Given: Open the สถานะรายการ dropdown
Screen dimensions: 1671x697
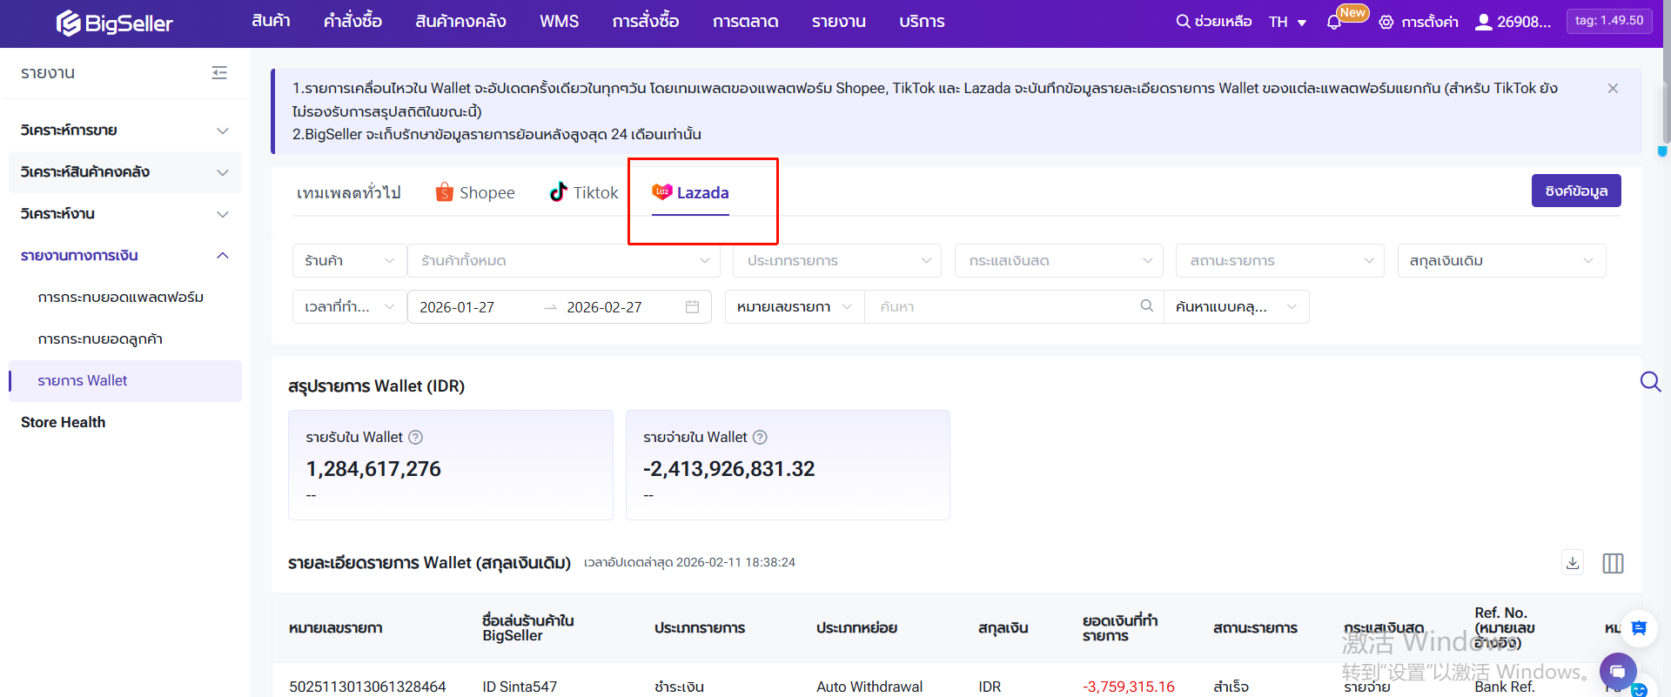Looking at the screenshot, I should [1279, 261].
